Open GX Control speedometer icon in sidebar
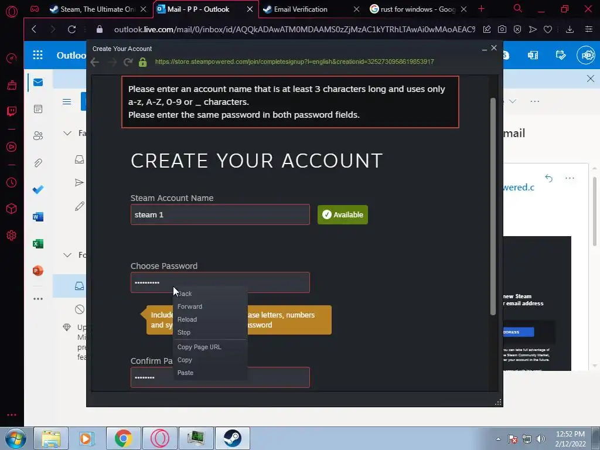This screenshot has height=450, width=600. tap(12, 58)
